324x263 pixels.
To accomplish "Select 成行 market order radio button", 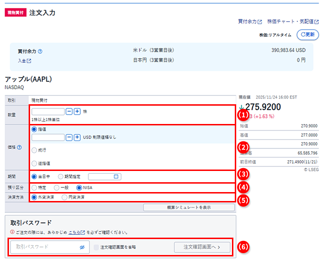I will 34,150.
